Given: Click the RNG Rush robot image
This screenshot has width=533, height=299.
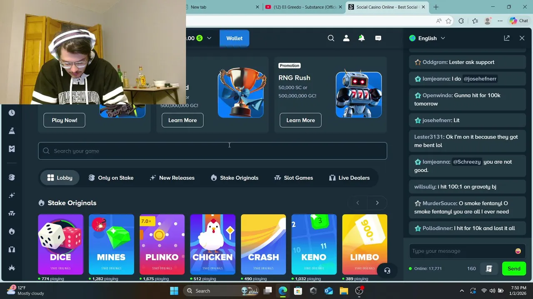Looking at the screenshot, I should point(359,95).
